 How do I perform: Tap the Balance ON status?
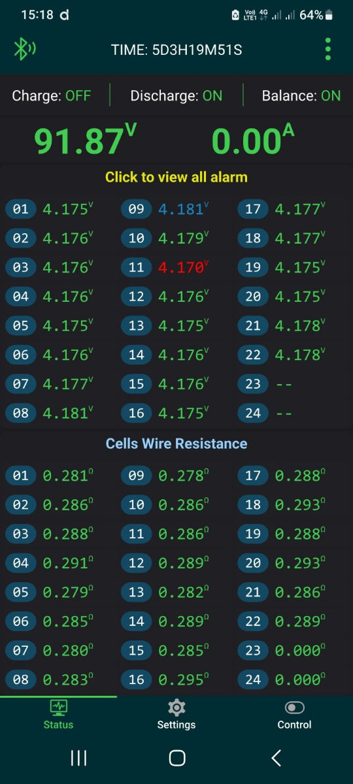point(301,96)
